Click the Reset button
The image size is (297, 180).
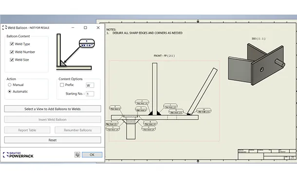pos(53,140)
